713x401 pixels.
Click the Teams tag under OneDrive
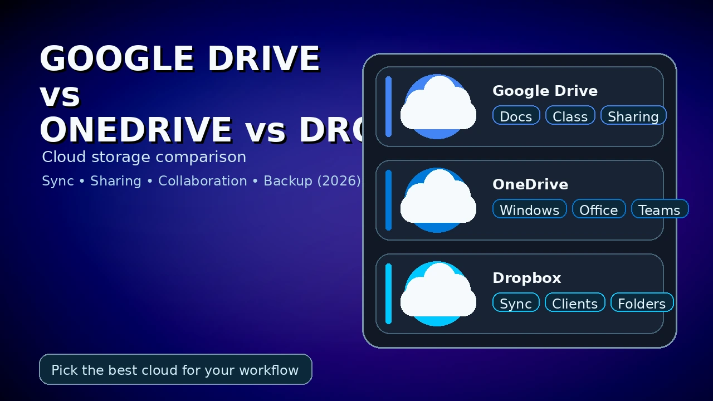(660, 209)
